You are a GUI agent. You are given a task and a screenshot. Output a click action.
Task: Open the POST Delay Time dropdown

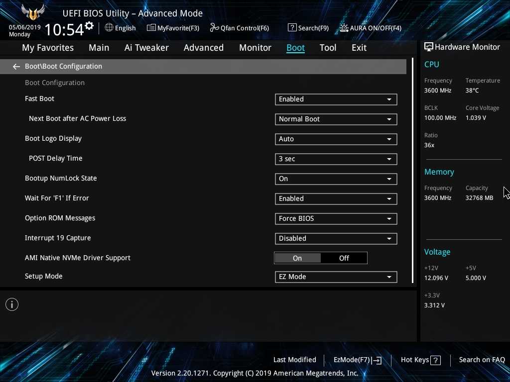(x=336, y=159)
